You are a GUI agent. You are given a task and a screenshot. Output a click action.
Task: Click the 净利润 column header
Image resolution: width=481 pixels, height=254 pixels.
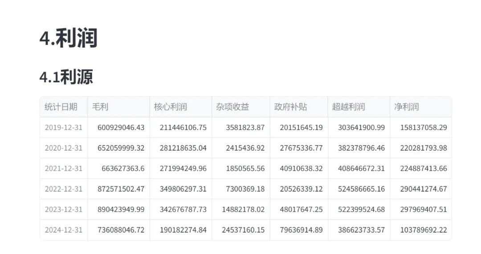(x=420, y=107)
